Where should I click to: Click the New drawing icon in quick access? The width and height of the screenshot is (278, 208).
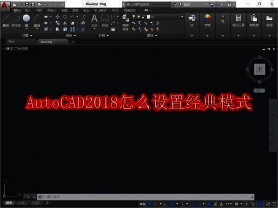pos(15,5)
